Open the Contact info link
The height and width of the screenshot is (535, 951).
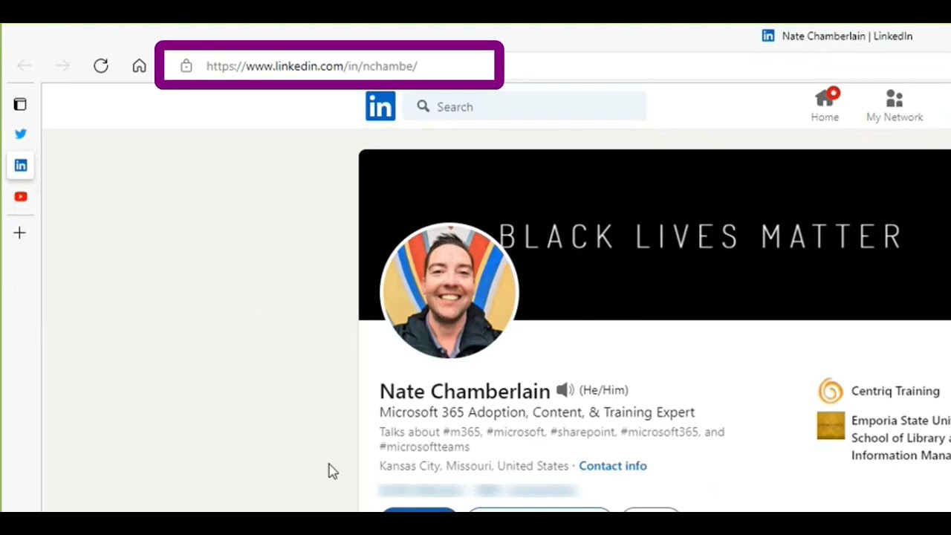[613, 466]
